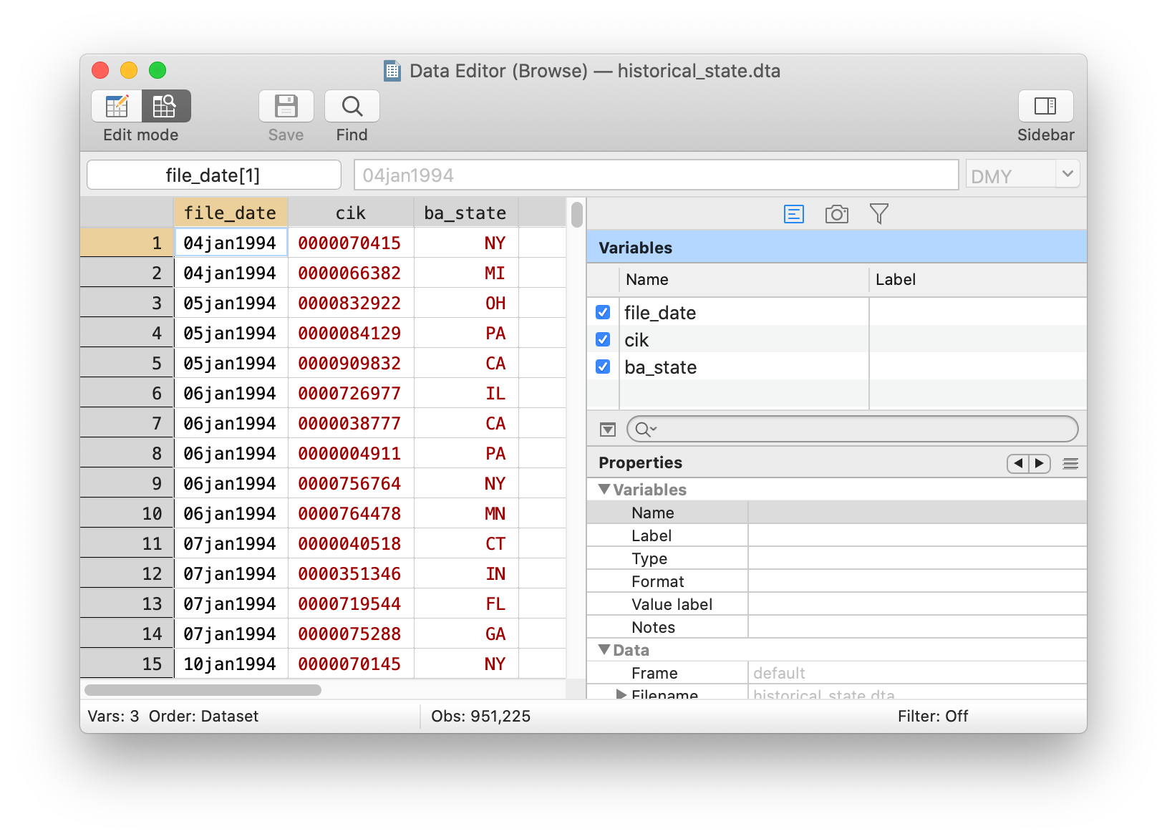The image size is (1167, 839).
Task: Show the Variables properties panel icon
Action: [x=793, y=214]
